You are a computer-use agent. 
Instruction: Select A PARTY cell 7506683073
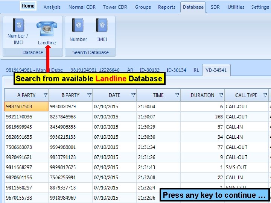tap(26, 147)
